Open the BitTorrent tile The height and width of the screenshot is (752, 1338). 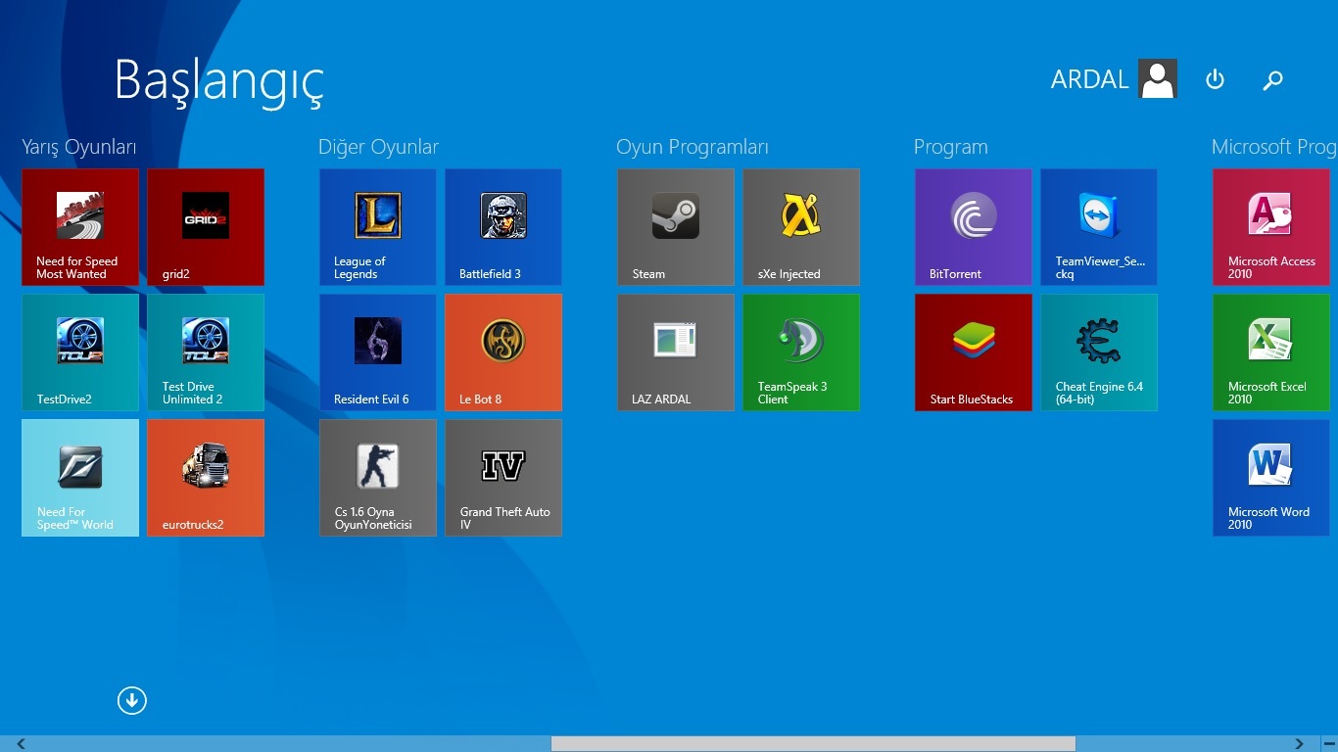click(x=974, y=227)
